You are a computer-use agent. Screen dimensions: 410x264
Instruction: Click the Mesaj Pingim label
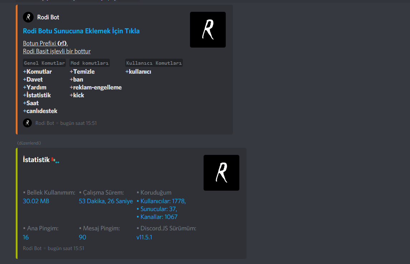99,229
